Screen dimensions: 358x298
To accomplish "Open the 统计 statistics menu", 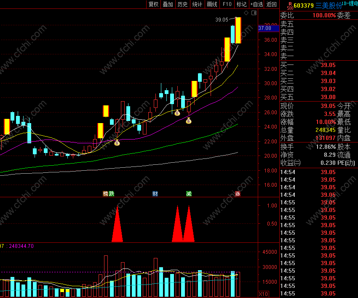I will pyautogui.click(x=197, y=4).
